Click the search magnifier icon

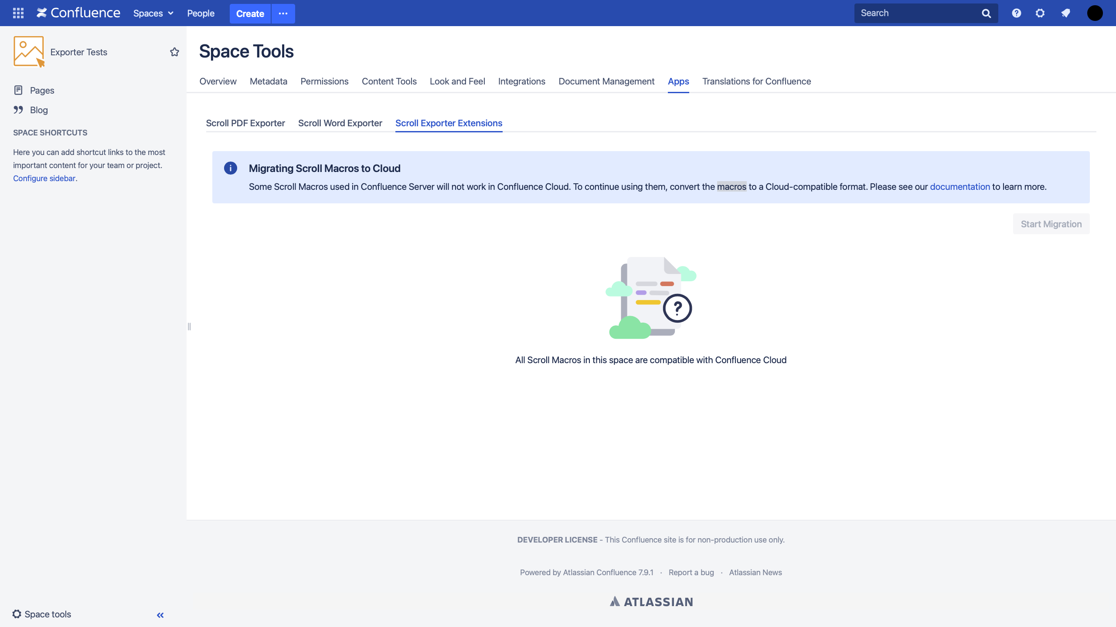[x=986, y=13]
